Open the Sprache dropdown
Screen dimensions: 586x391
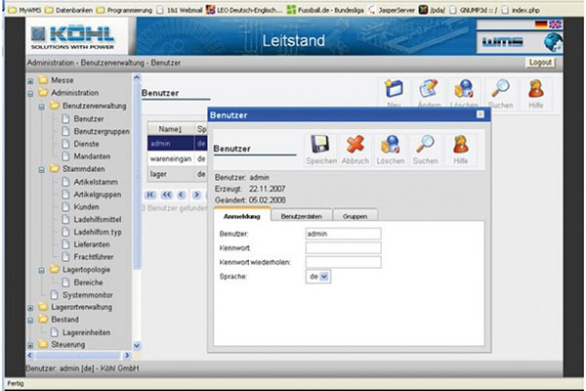[x=324, y=277]
